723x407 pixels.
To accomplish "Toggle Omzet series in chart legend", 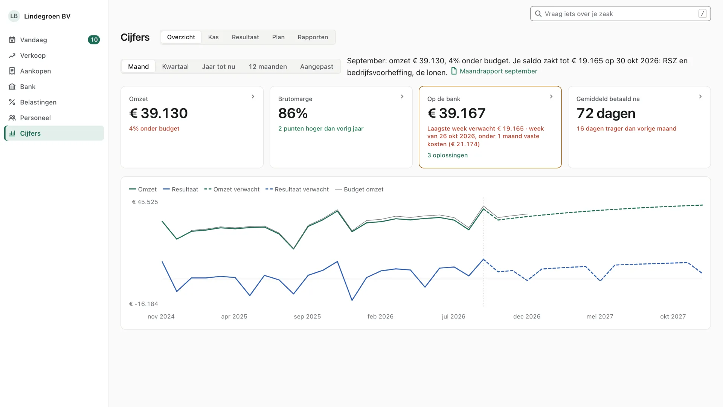I will pos(143,190).
